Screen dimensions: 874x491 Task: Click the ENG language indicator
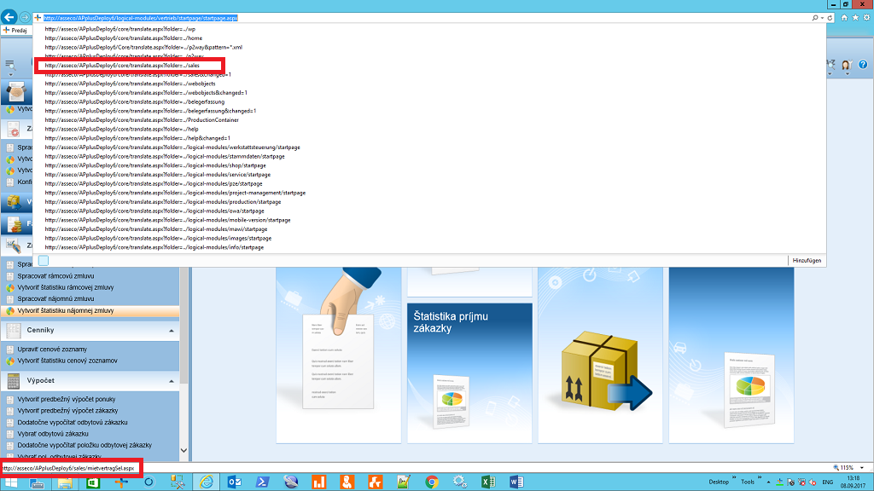click(828, 482)
